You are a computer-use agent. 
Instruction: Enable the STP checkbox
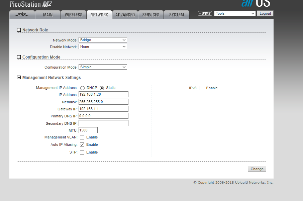[x=82, y=152]
